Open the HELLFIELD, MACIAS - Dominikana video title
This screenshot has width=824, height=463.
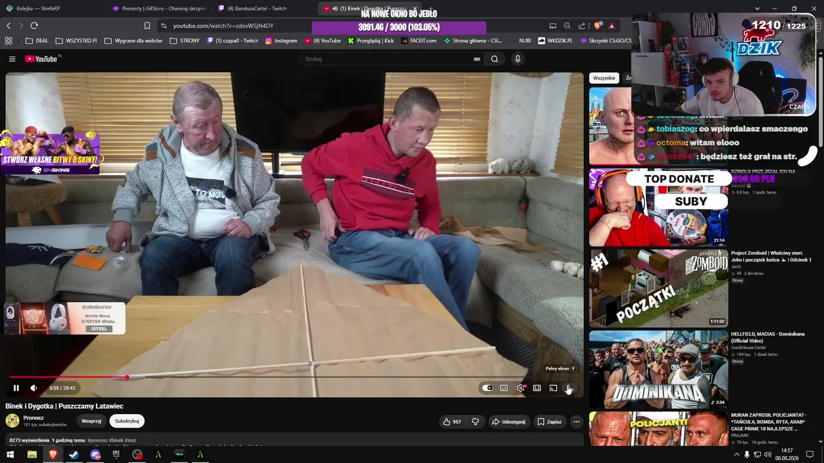(767, 338)
